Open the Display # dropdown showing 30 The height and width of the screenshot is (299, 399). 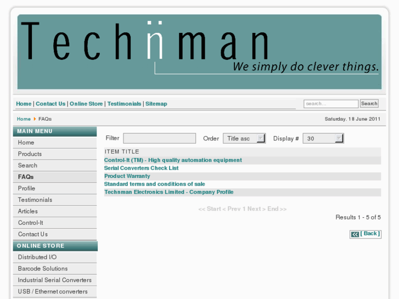[323, 138]
